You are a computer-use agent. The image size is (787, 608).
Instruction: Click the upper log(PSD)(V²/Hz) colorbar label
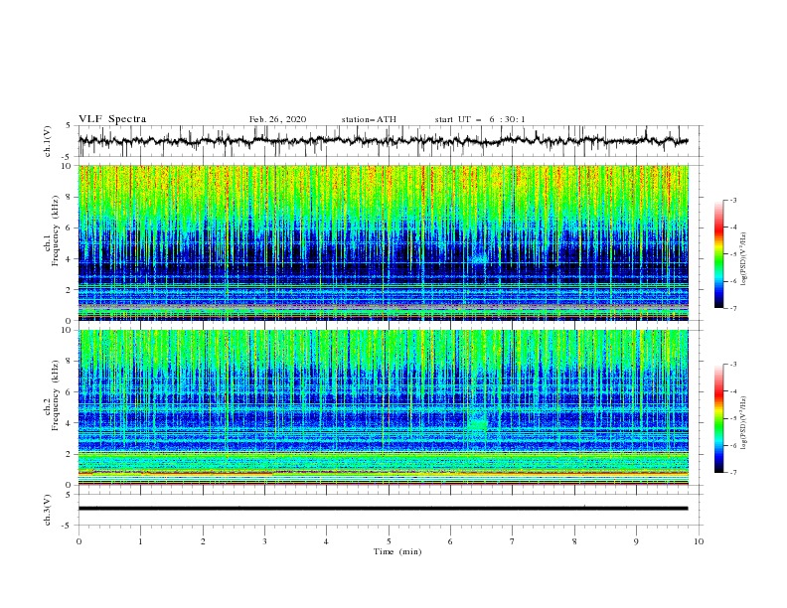coord(744,259)
